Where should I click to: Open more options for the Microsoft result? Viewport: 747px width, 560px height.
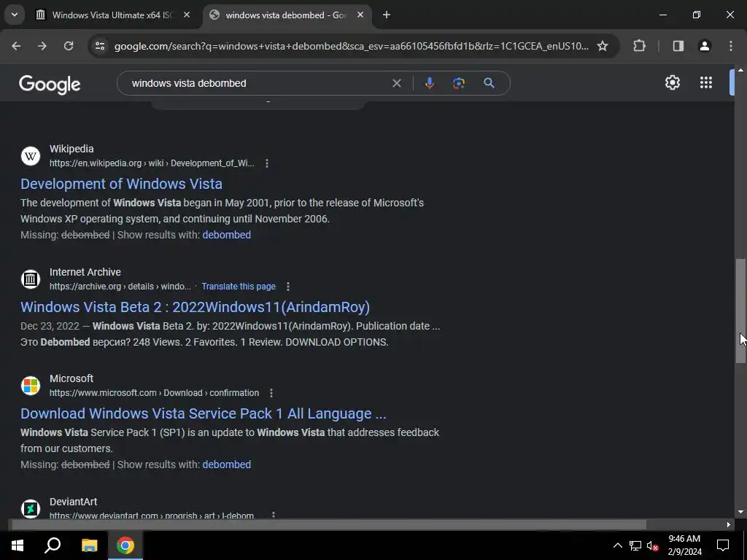pyautogui.click(x=271, y=393)
